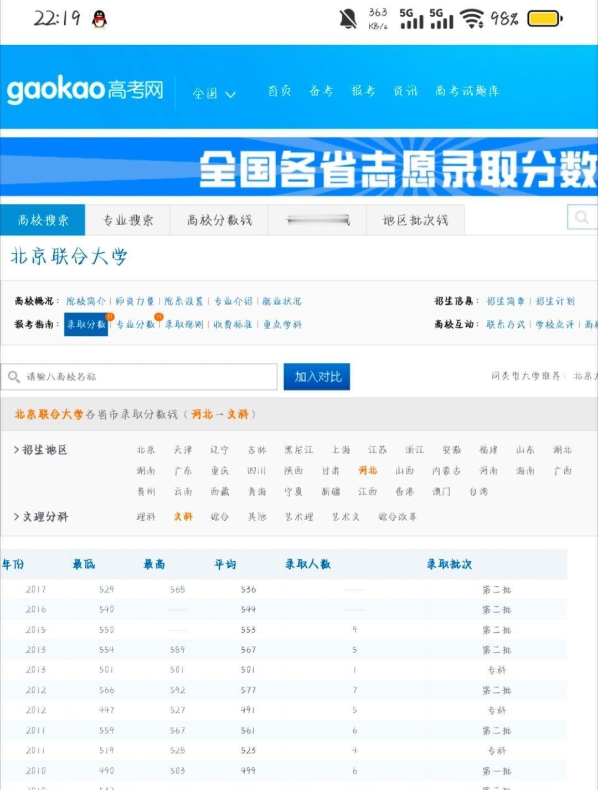Screen dimensions: 598x790
Task: Select 山东 region filter
Action: click(x=525, y=450)
